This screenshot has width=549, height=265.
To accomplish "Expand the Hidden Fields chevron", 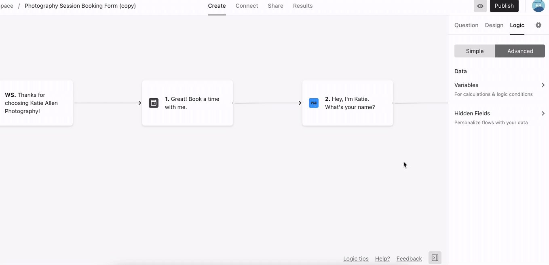I will (x=543, y=113).
